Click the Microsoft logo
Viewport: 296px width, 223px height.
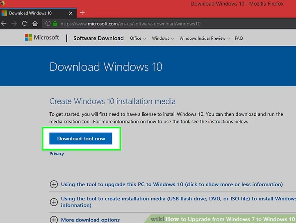[x=42, y=38]
